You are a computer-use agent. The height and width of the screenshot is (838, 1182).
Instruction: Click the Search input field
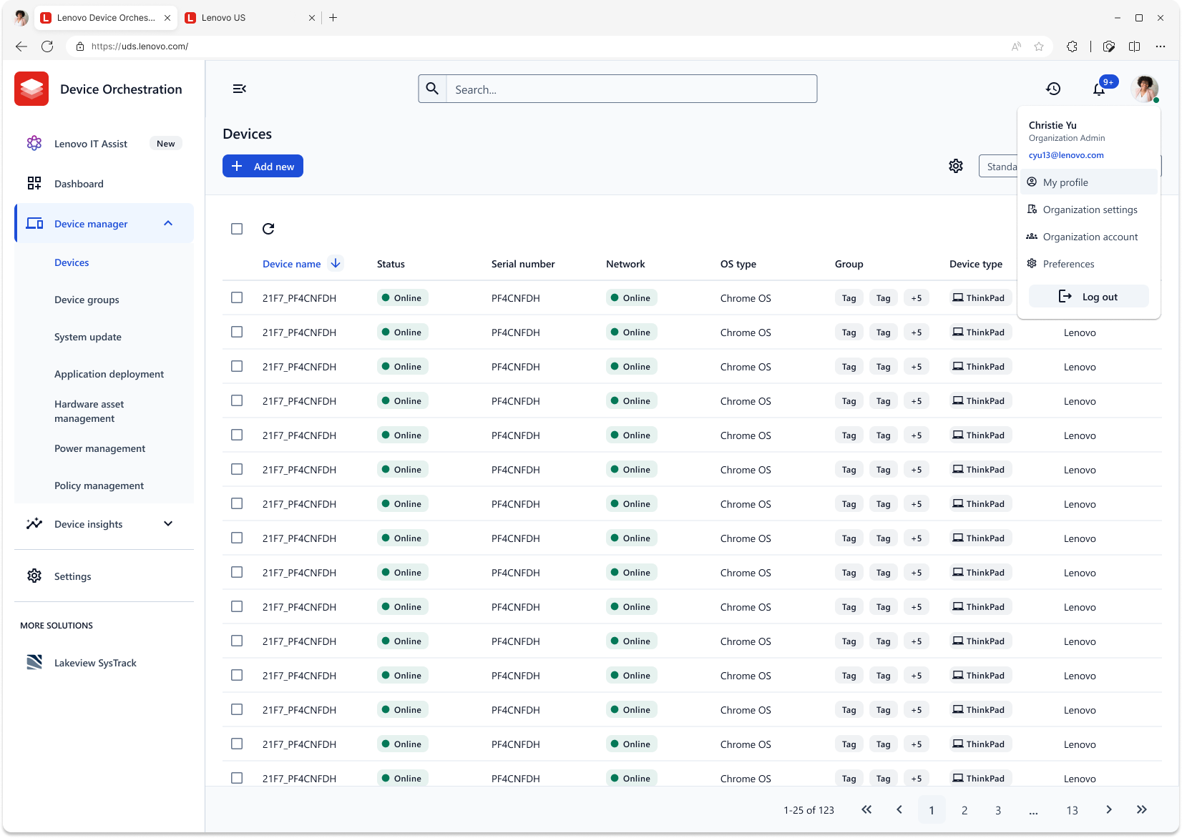point(632,89)
